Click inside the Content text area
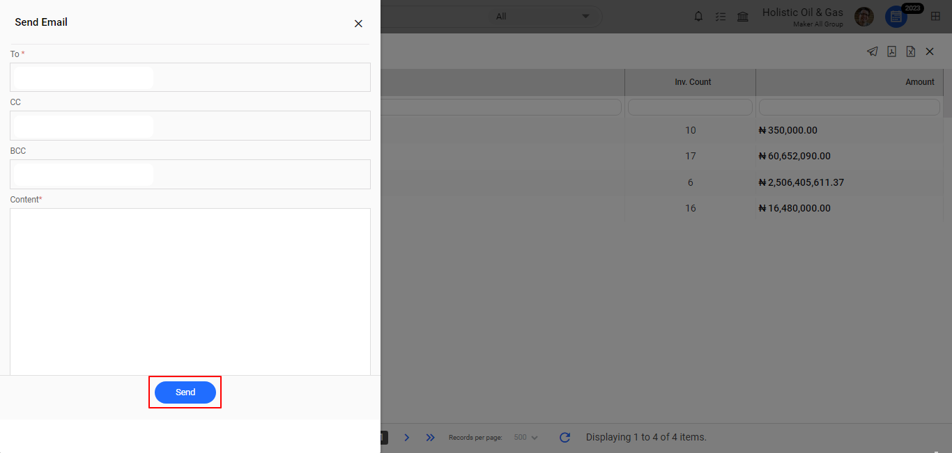Viewport: 952px width, 453px height. (x=190, y=292)
